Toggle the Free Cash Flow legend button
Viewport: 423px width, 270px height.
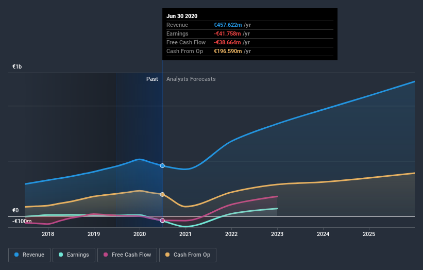127,255
